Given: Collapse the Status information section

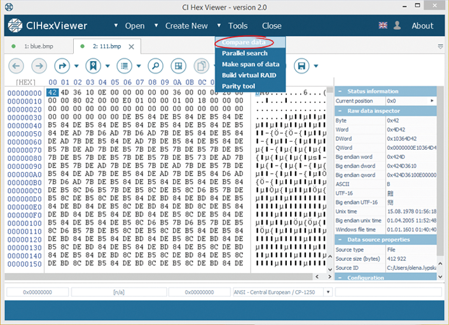Looking at the screenshot, I should 340,91.
